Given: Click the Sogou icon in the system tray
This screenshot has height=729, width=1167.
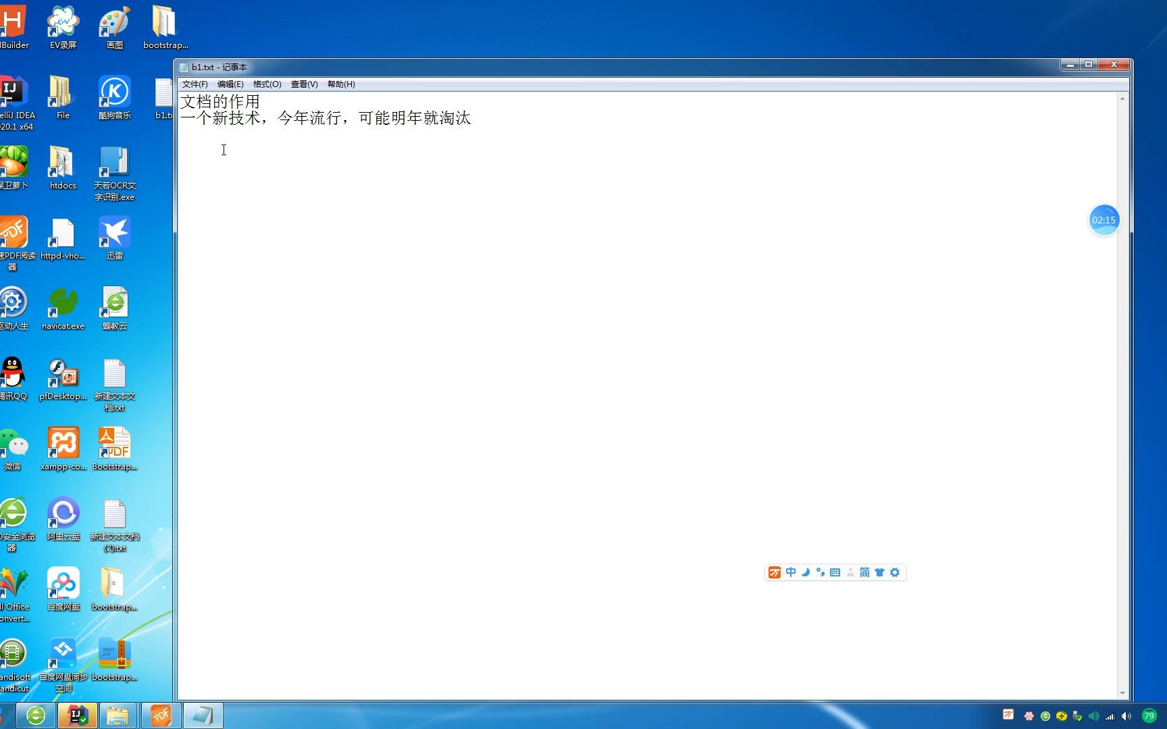Looking at the screenshot, I should (x=1008, y=714).
